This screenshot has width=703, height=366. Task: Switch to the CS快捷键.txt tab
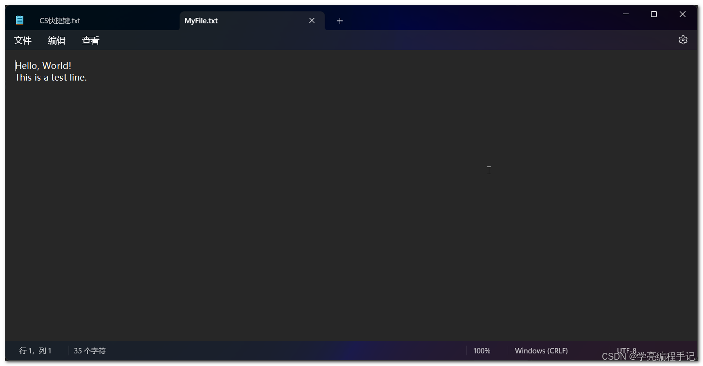[x=60, y=21]
